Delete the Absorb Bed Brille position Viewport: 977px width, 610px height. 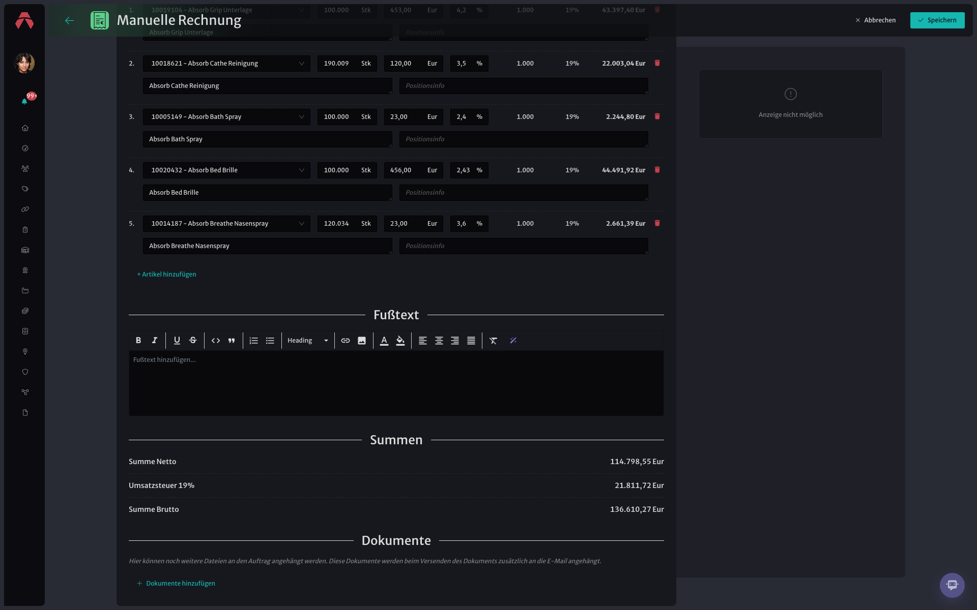tap(657, 170)
